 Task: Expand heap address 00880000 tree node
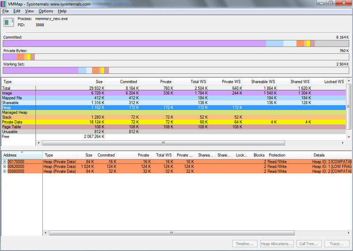tap(4, 171)
